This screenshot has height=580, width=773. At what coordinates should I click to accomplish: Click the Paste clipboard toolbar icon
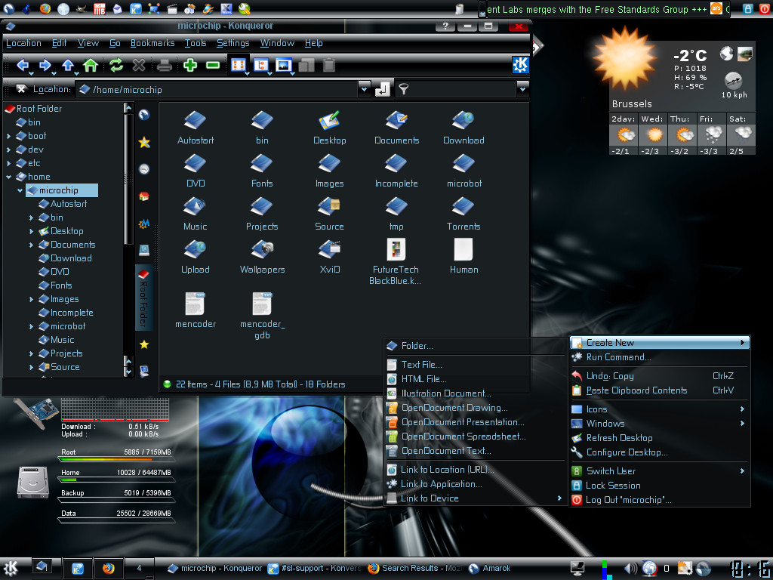pos(329,65)
